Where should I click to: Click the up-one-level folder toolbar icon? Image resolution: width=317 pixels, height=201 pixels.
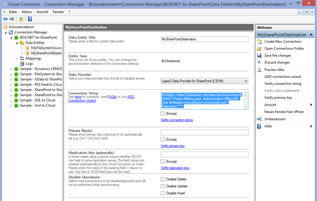tap(21, 19)
